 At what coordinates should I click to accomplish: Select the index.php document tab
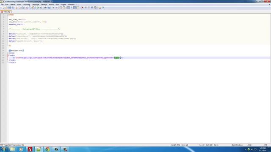pyautogui.click(x=6, y=12)
